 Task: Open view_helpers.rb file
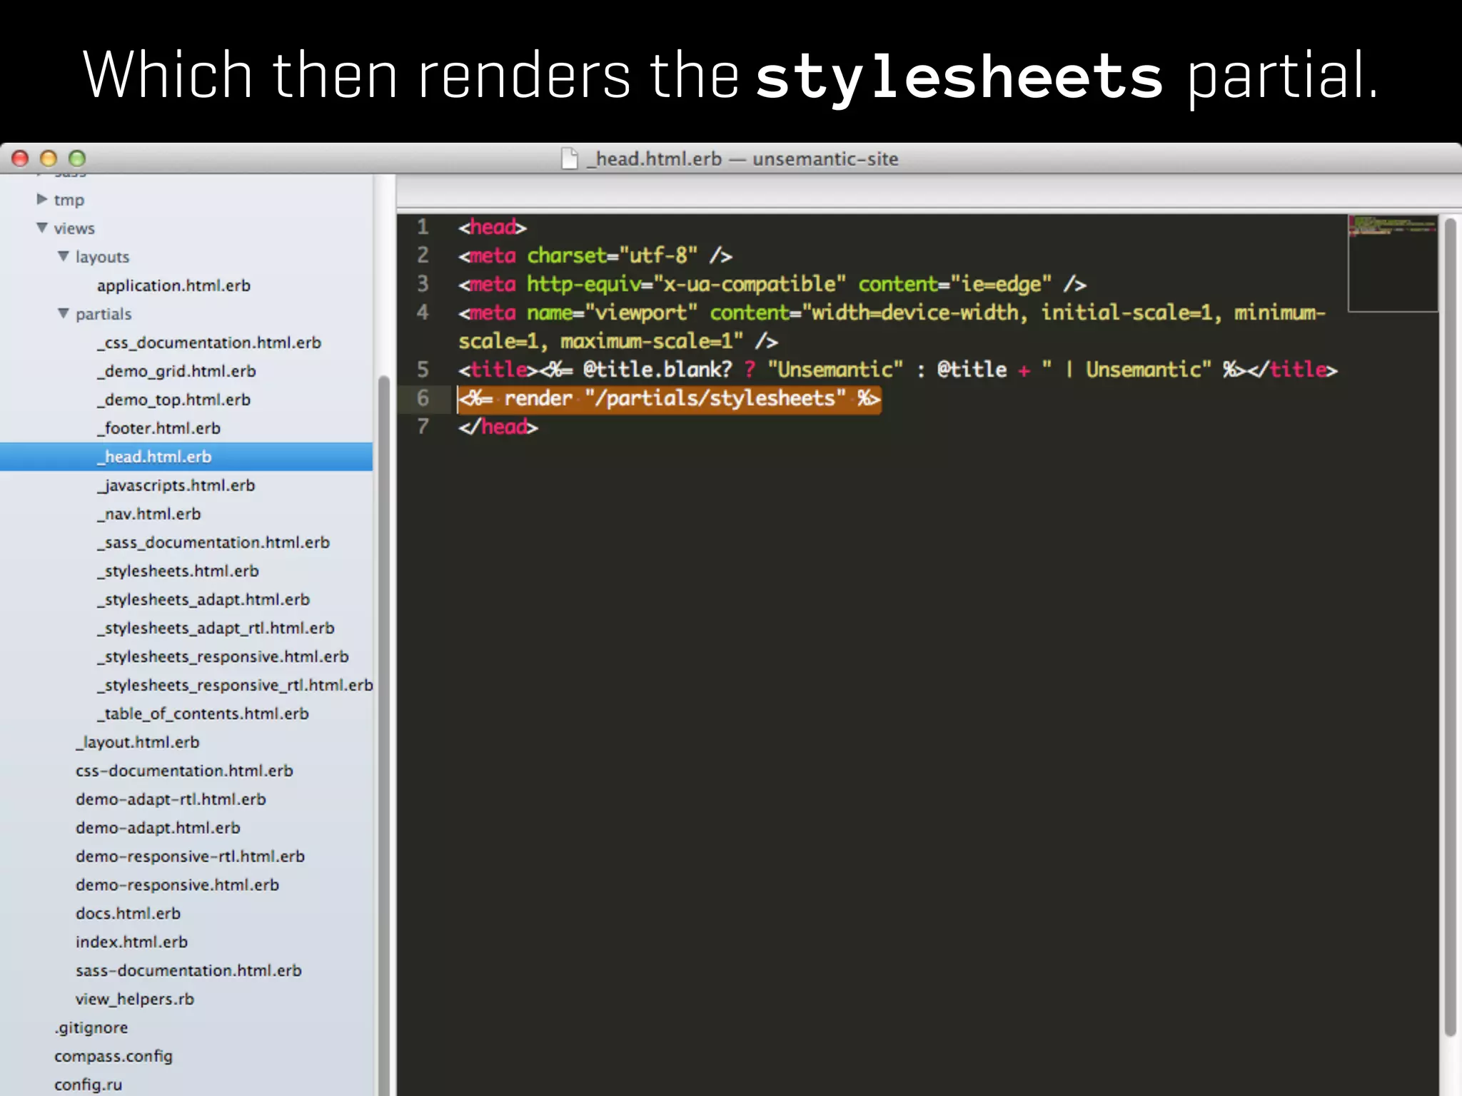click(x=134, y=999)
